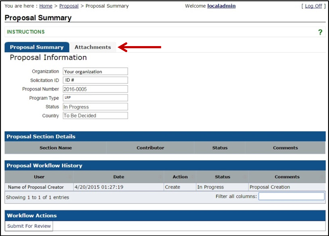329x236 pixels.
Task: Select the Proposal Creation comment cell
Action: pos(287,187)
